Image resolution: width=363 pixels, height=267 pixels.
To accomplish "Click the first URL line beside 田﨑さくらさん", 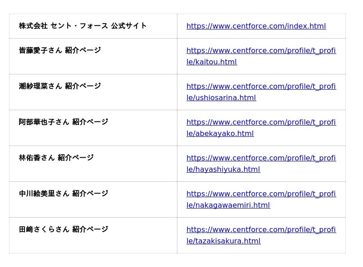I will [x=261, y=230].
